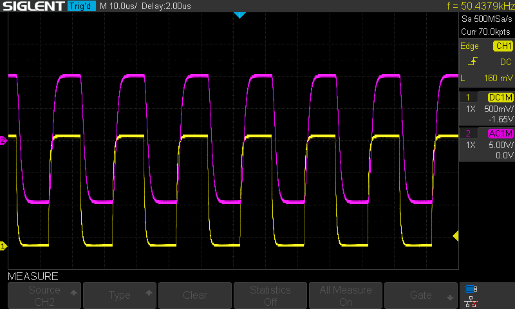
Task: Click channel 2 scale 5.00V/ value
Action: tap(501, 145)
